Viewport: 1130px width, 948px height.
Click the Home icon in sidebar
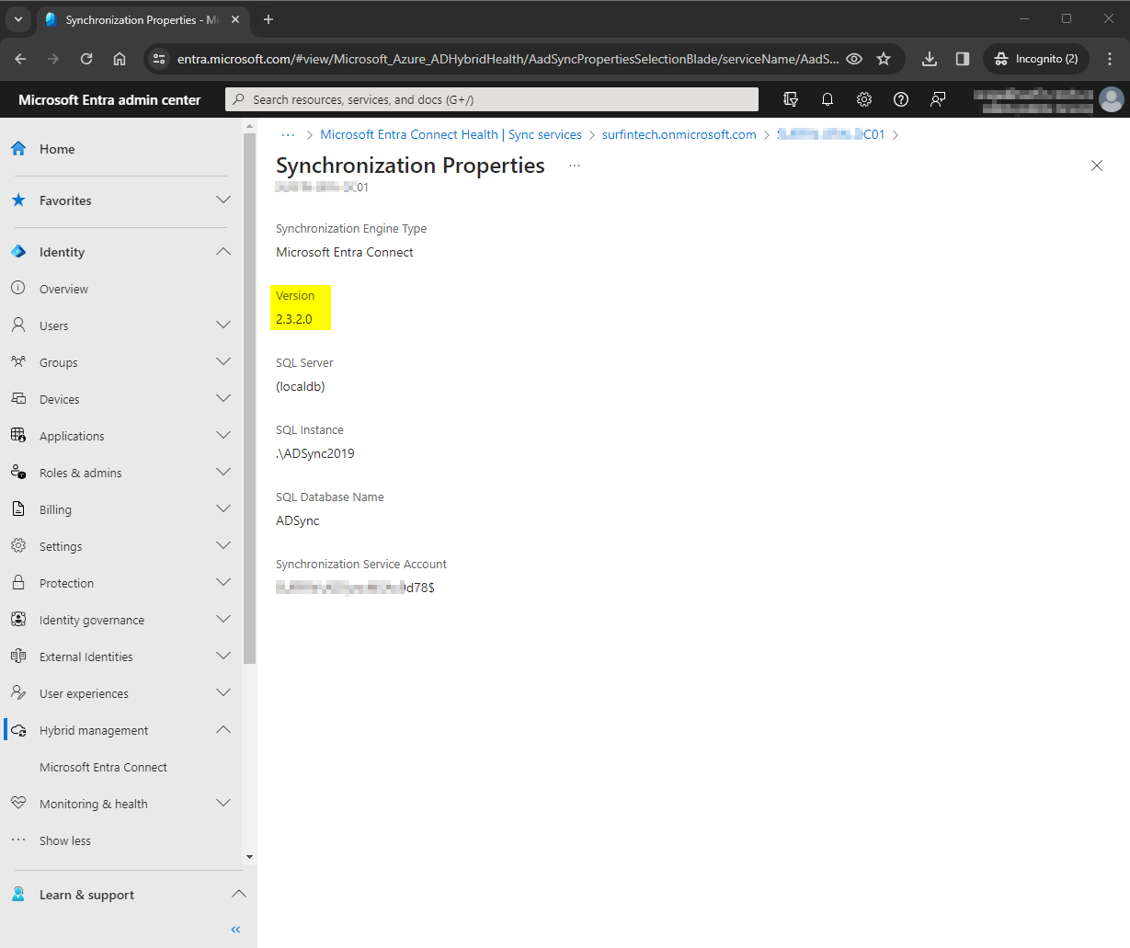pos(18,149)
